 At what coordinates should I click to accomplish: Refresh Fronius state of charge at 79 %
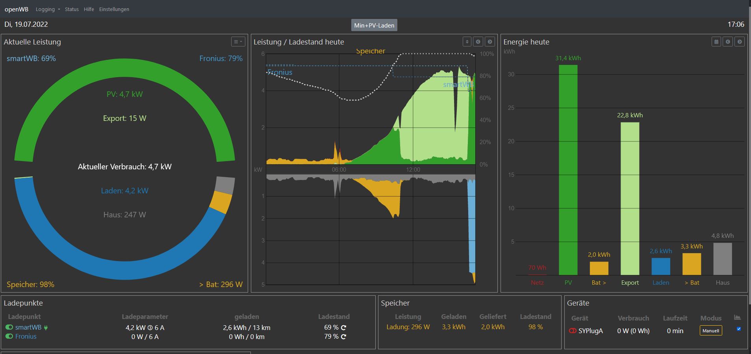(x=343, y=337)
